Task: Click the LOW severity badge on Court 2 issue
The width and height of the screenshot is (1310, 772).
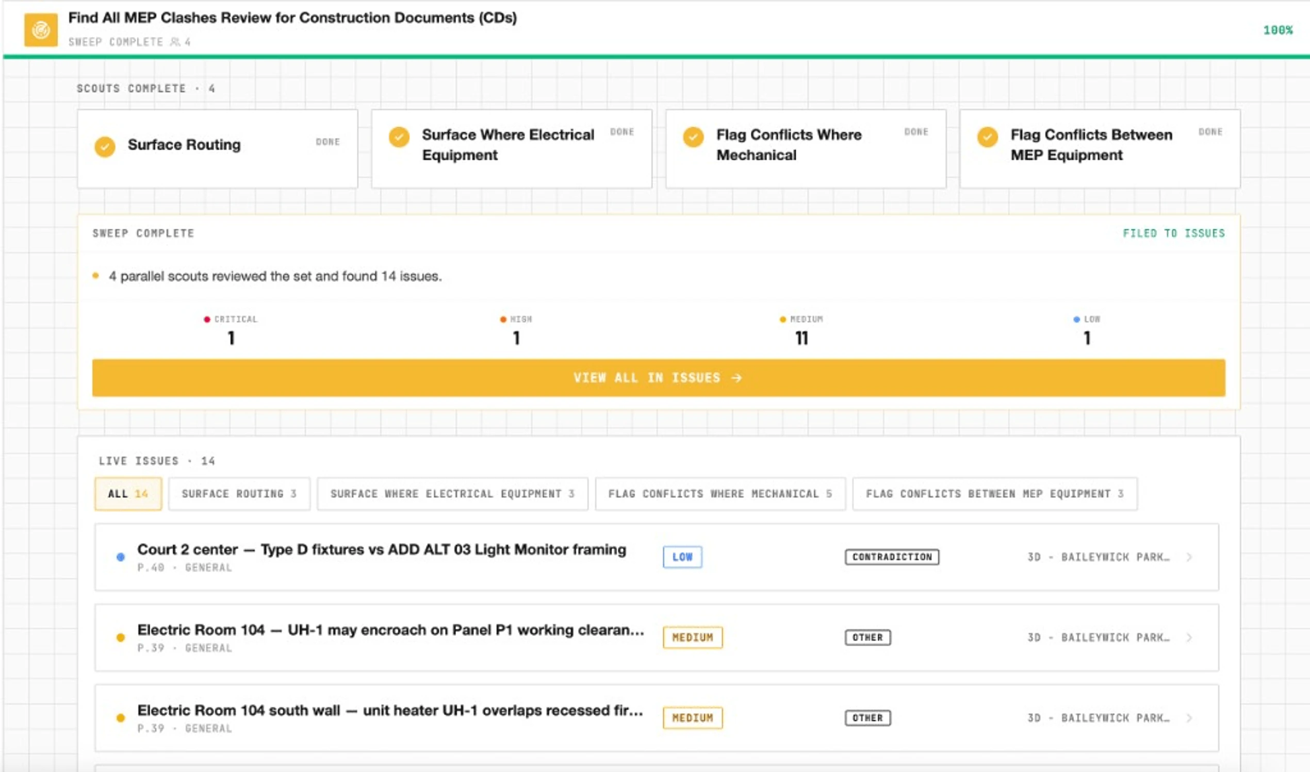Action: [x=682, y=557]
